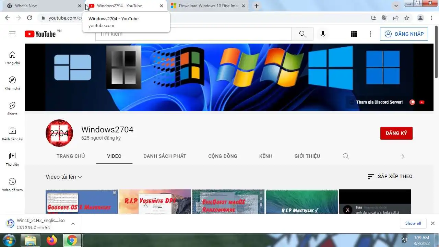This screenshot has height=247, width=439.
Task: Switch to the TRANG CHỦ channel tab
Action: [71, 156]
